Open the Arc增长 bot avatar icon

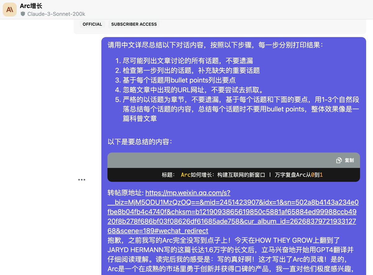(x=10, y=10)
